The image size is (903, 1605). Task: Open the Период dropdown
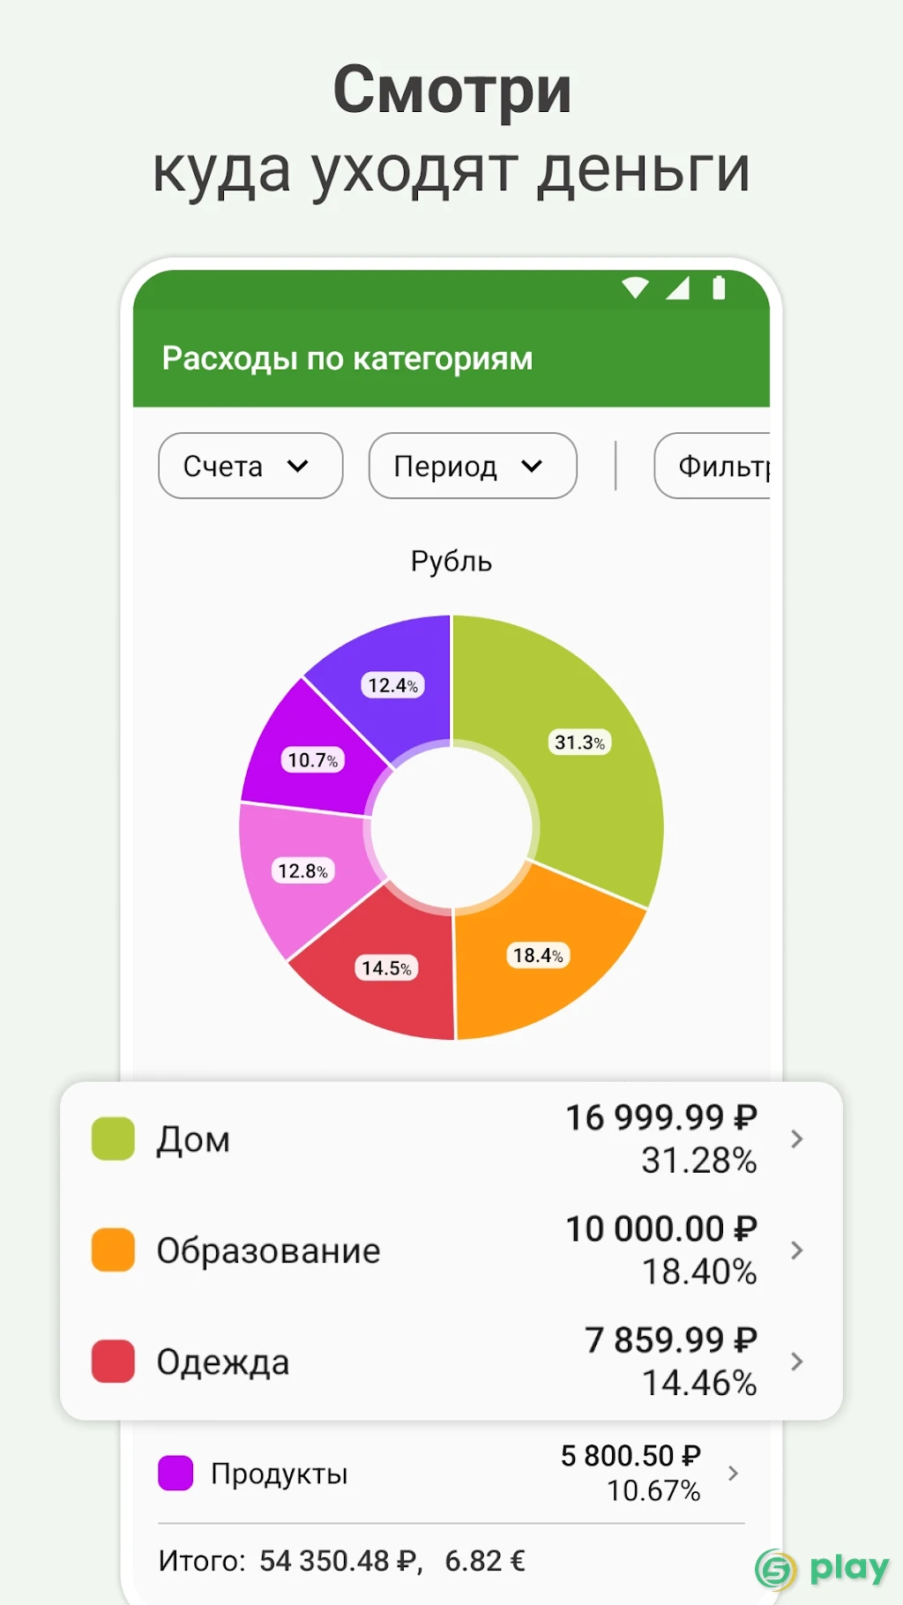coord(473,466)
